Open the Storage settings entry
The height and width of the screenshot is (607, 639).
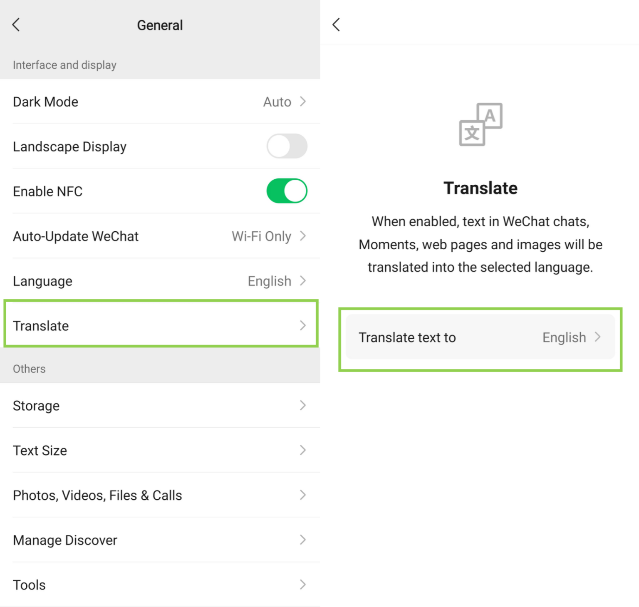pyautogui.click(x=160, y=406)
